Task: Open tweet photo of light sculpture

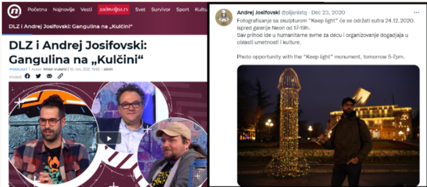Action: coord(328,125)
